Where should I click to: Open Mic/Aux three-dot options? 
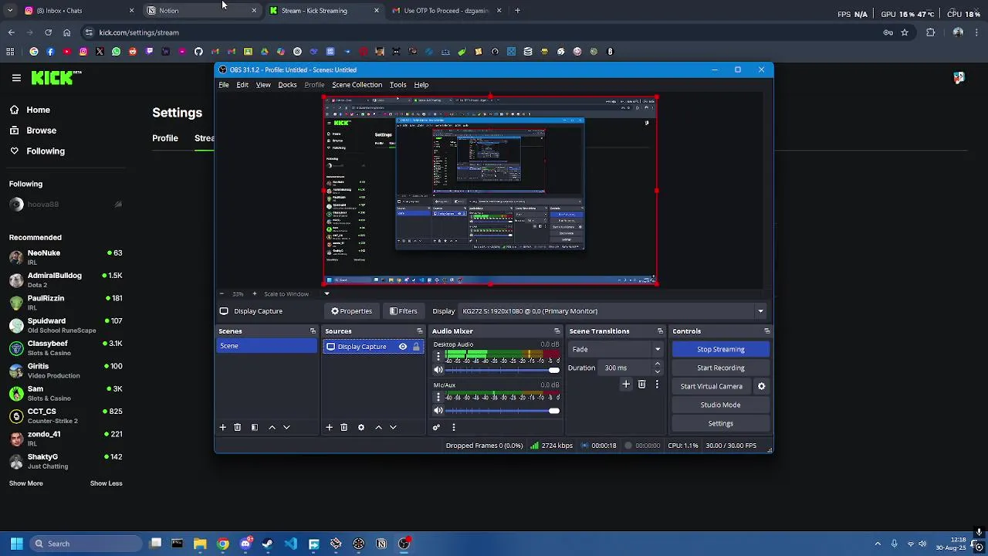tap(438, 397)
